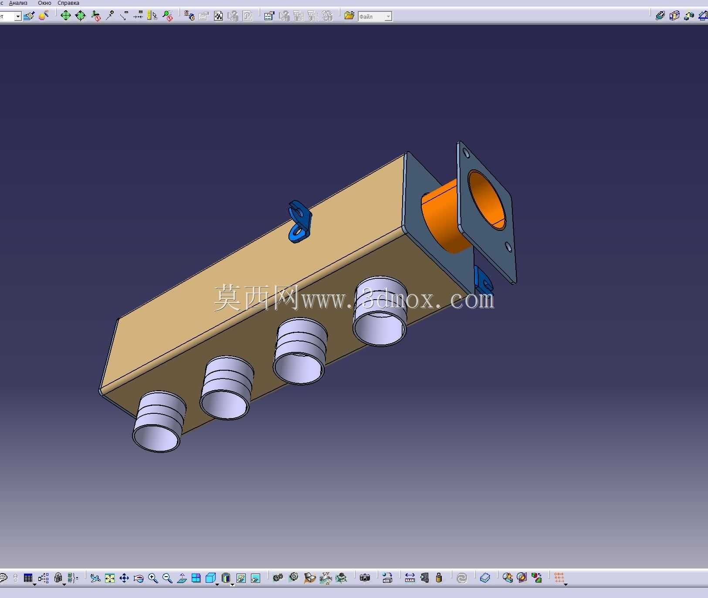The height and width of the screenshot is (598, 708).
Task: Click the red and green cubes icon
Action: (537, 578)
